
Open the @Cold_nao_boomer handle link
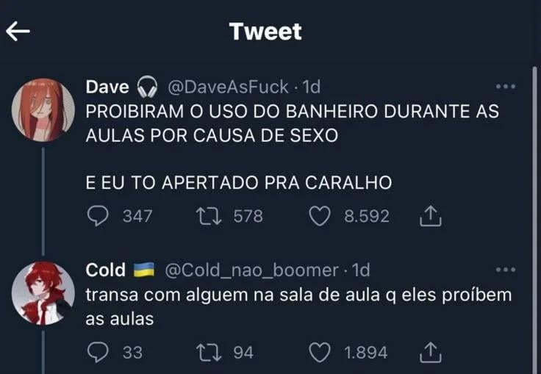(x=251, y=270)
